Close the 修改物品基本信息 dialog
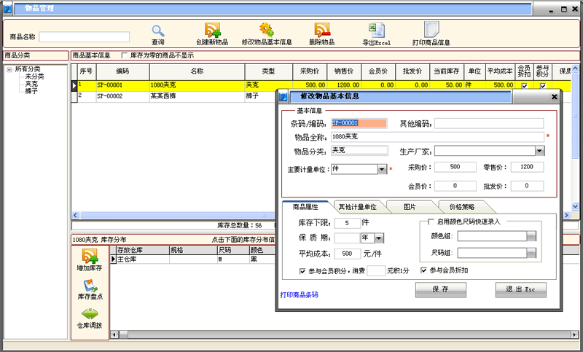Screen dimensions: 583x352 [x=554, y=97]
